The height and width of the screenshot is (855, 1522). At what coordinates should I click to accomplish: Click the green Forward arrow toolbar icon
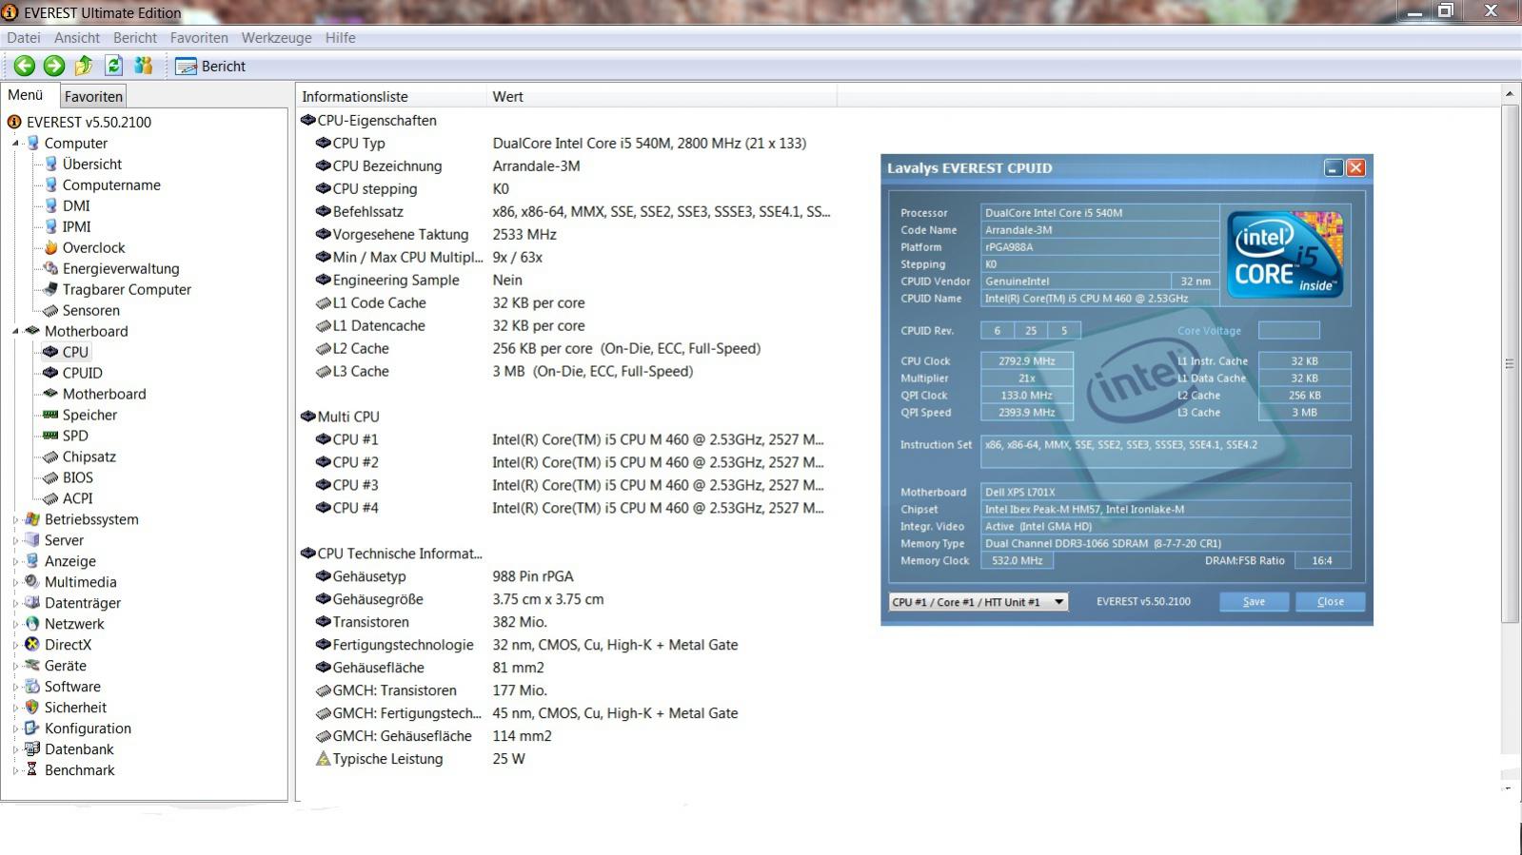[54, 66]
